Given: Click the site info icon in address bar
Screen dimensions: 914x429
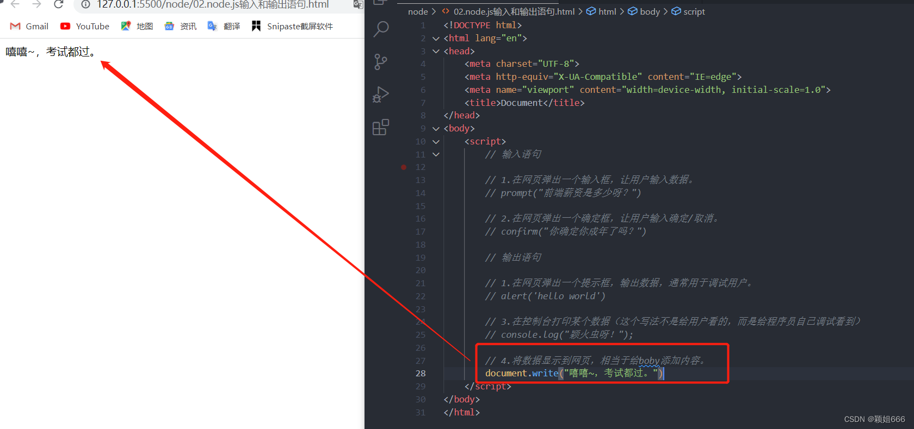Looking at the screenshot, I should click(85, 4).
